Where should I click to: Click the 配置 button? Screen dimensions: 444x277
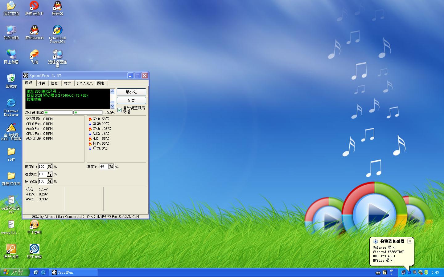coord(131,100)
